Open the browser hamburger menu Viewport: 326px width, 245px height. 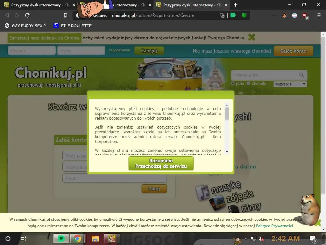(319, 15)
